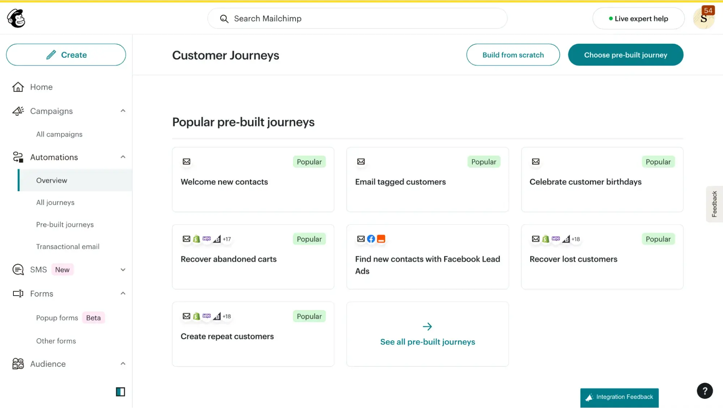The width and height of the screenshot is (723, 408).
Task: Click the Mailchimp monkey logo
Action: 16,18
